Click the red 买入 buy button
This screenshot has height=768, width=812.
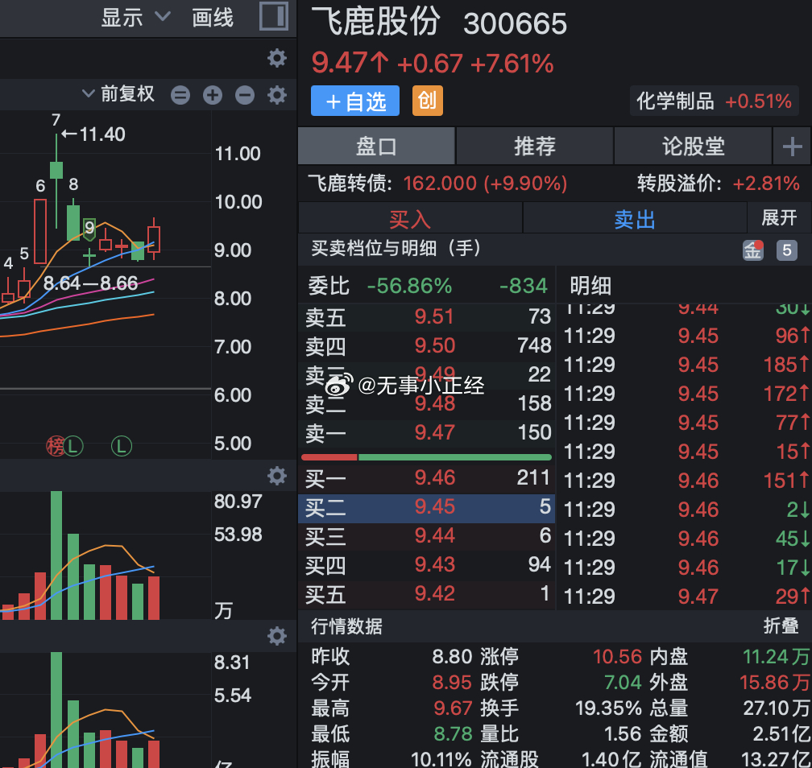click(x=410, y=219)
